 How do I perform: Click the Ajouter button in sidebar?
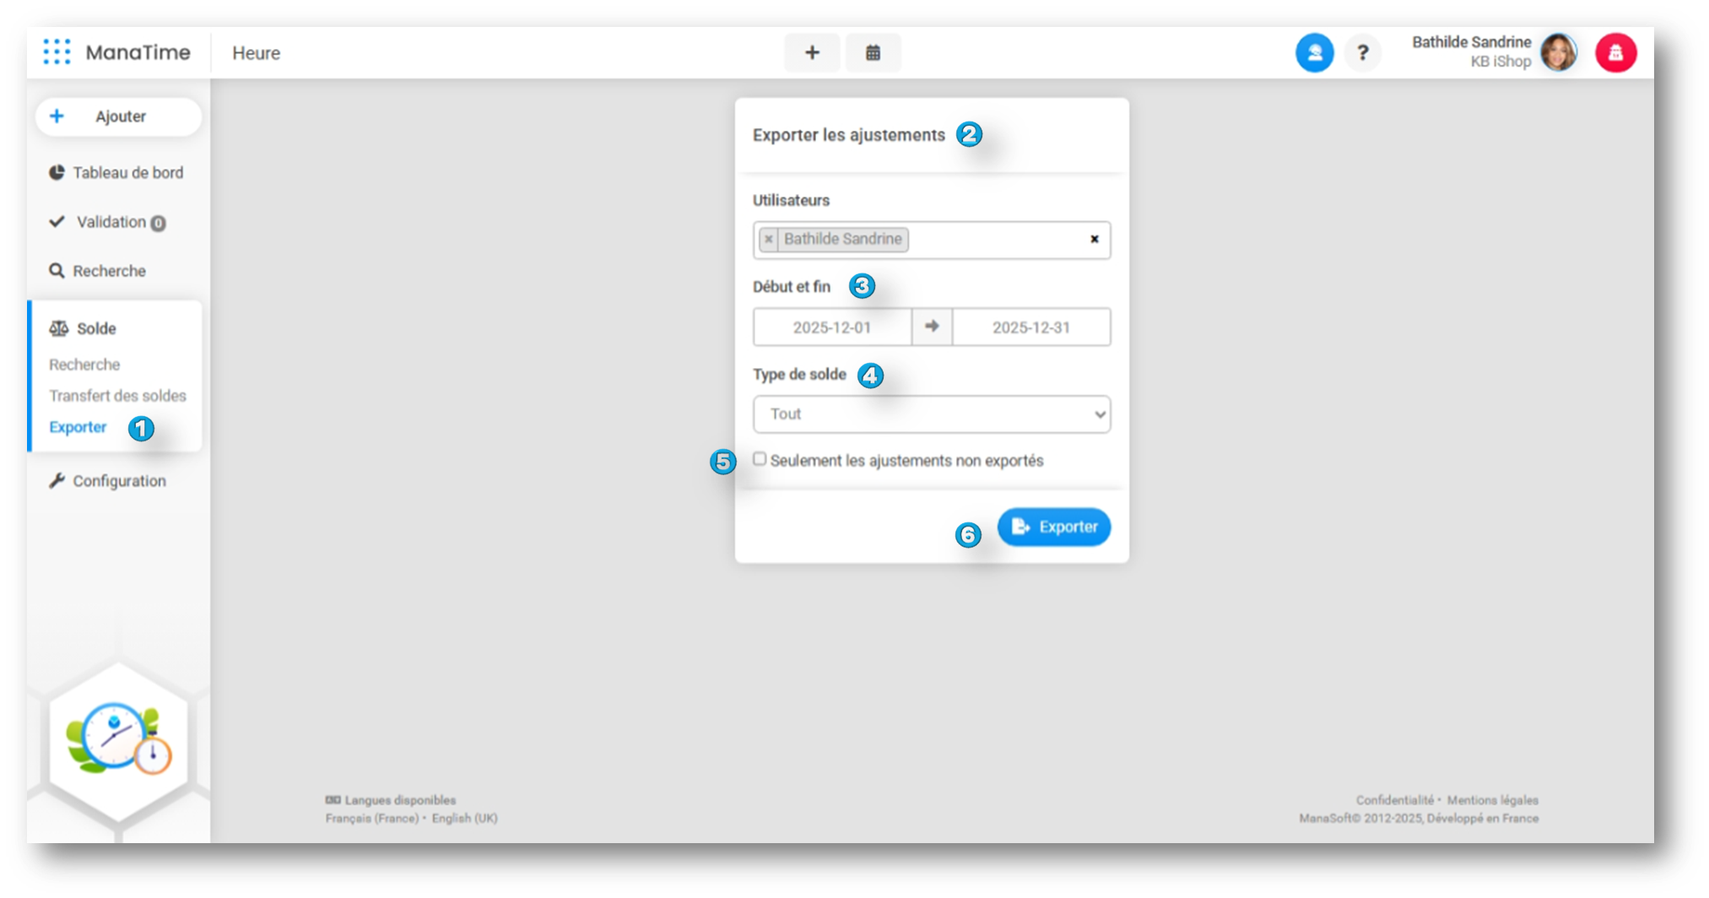coord(118,116)
